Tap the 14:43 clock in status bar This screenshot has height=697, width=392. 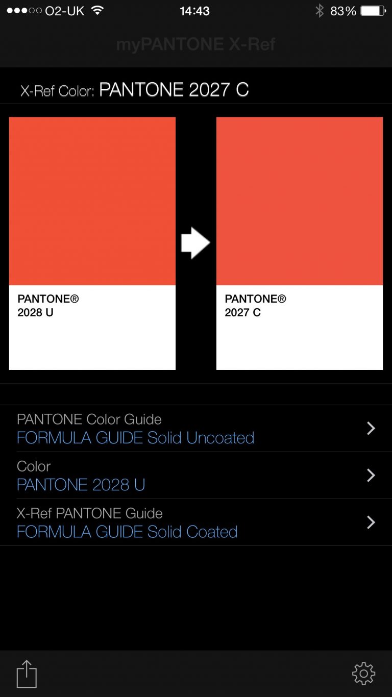click(195, 11)
